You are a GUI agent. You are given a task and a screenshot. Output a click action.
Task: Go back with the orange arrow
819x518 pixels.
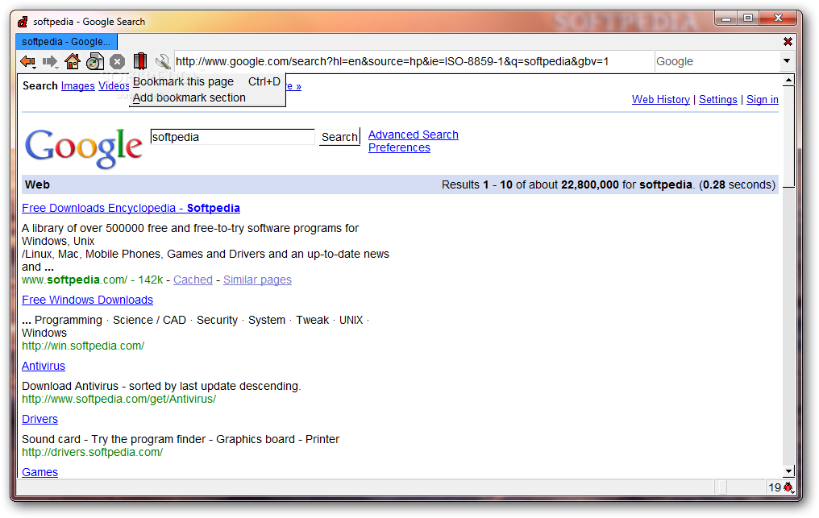coord(27,61)
